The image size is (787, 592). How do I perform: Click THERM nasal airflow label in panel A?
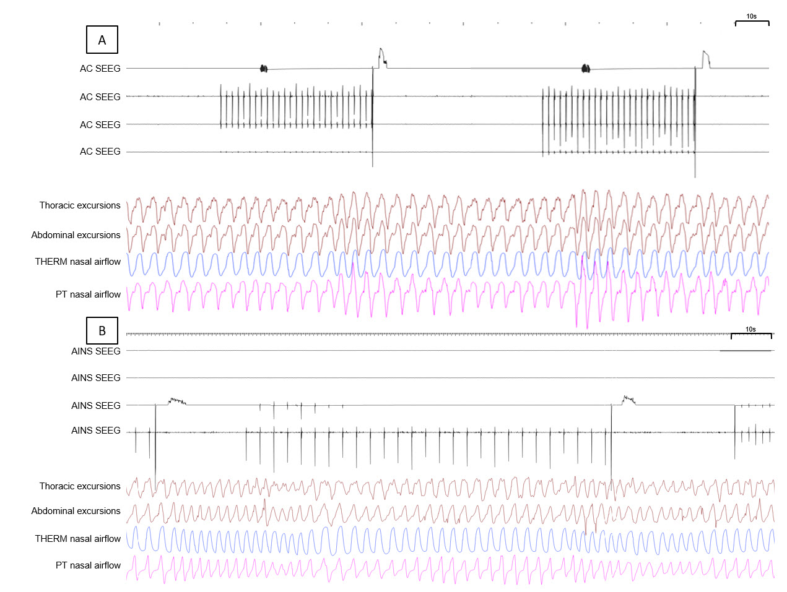click(77, 262)
